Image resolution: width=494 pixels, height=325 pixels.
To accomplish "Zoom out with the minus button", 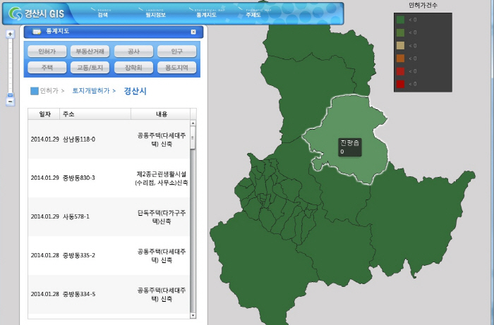I will pyautogui.click(x=10, y=102).
